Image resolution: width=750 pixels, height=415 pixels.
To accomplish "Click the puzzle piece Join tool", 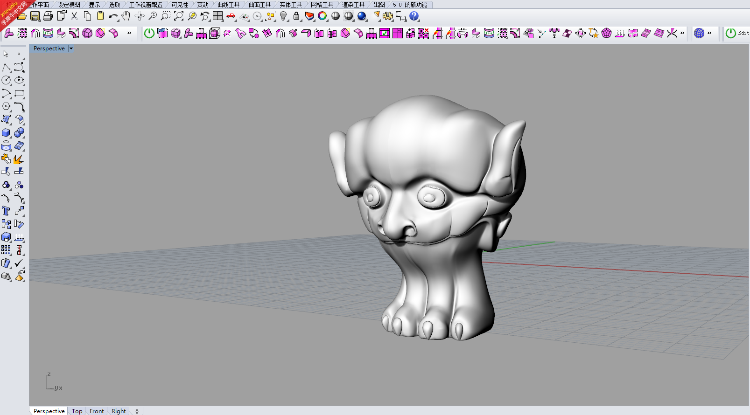I will (x=6, y=159).
